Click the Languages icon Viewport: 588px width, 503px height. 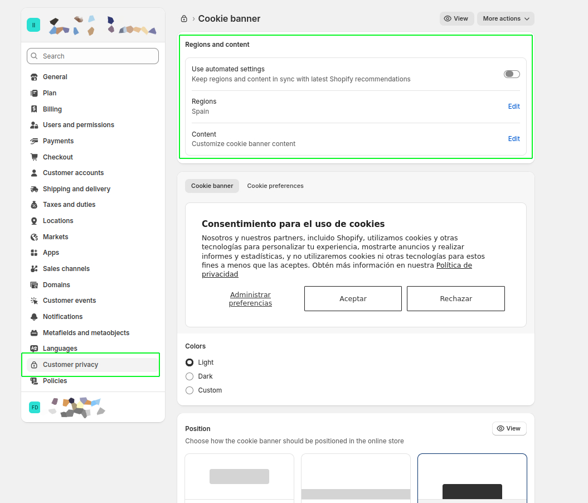coord(34,349)
